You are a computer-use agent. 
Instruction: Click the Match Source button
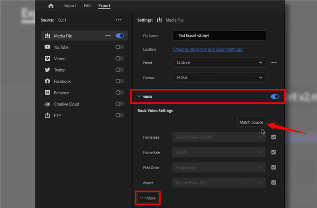pyautogui.click(x=251, y=122)
